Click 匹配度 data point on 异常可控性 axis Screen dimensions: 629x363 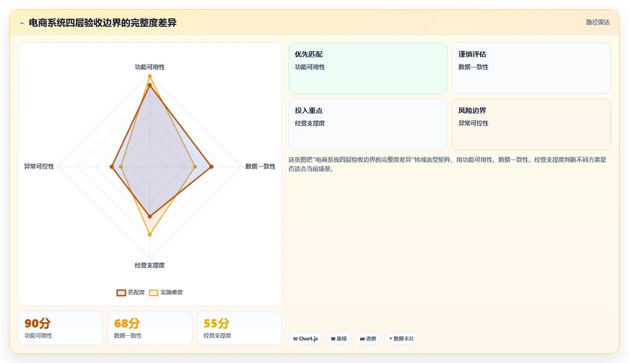[112, 167]
